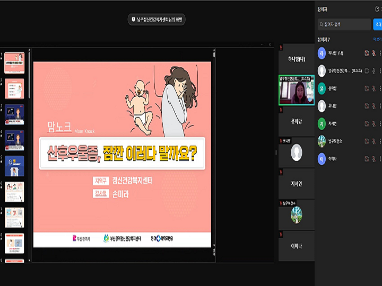Click the microphone icon for the host participant

click(x=374, y=70)
